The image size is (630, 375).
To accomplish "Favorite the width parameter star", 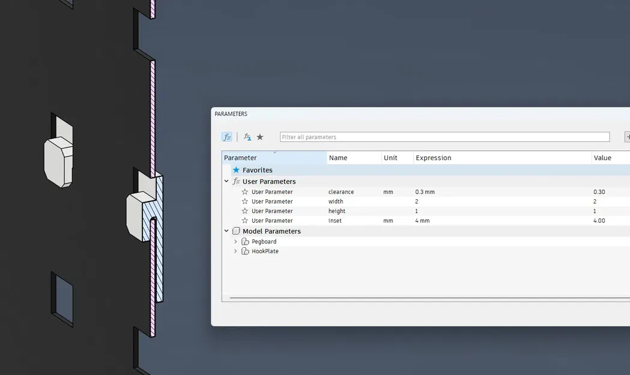I will click(x=244, y=202).
